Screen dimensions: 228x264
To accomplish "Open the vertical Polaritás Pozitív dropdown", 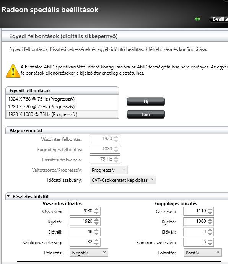I will coord(203,253).
